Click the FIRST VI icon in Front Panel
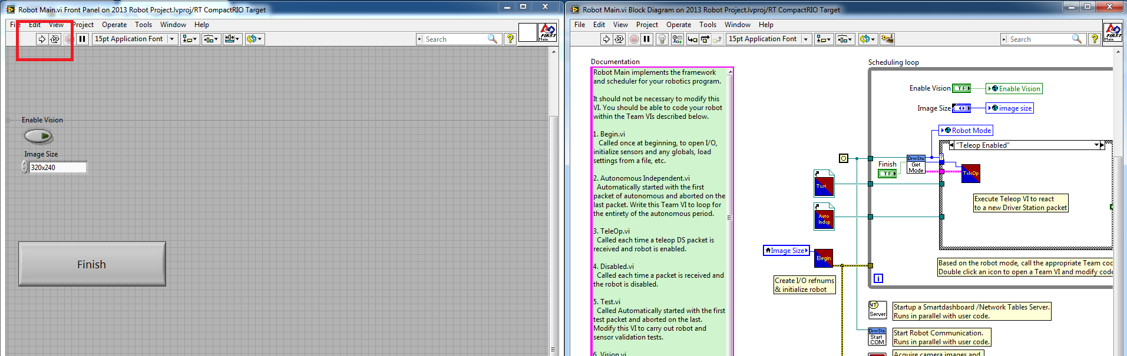Image resolution: width=1127 pixels, height=356 pixels. pos(547,32)
